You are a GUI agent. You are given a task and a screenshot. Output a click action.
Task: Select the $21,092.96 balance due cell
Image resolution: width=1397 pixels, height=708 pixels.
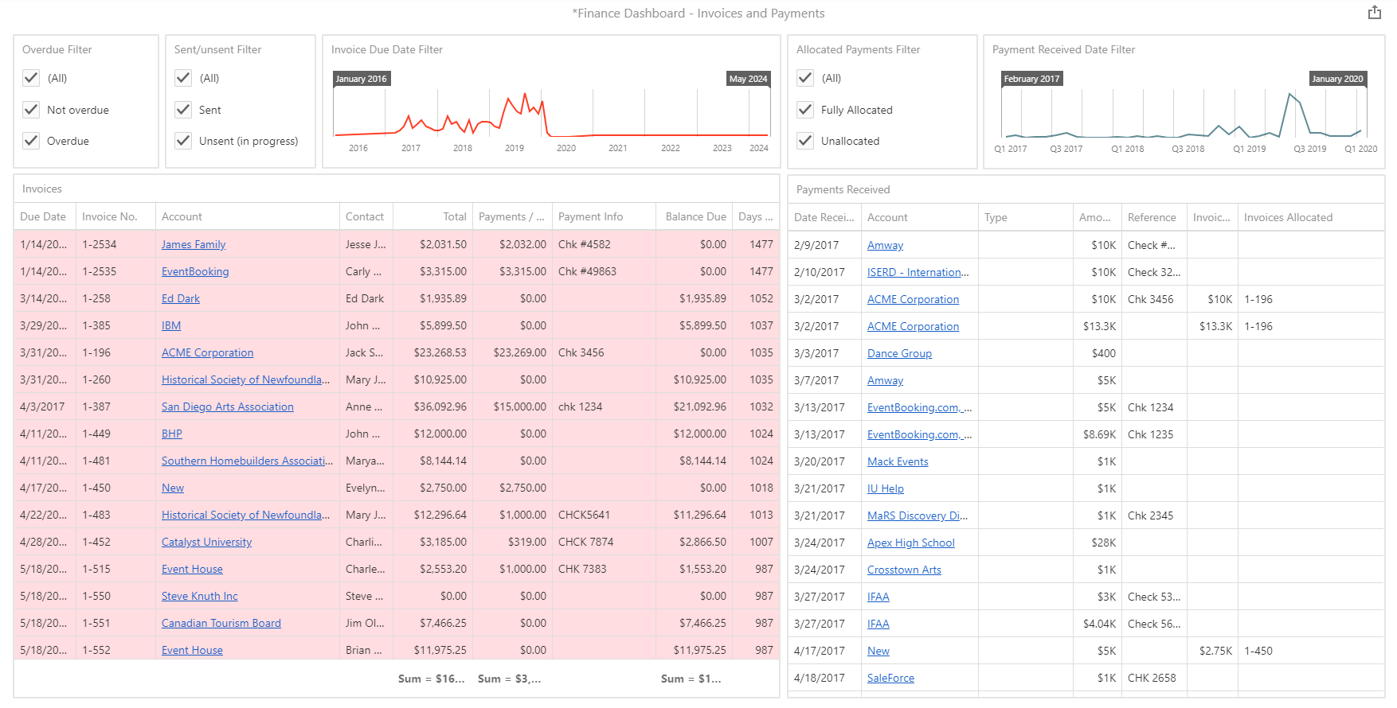pos(694,407)
